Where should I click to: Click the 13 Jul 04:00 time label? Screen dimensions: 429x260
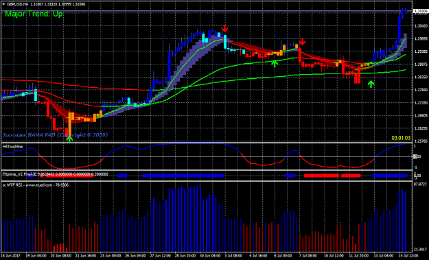coord(384,256)
